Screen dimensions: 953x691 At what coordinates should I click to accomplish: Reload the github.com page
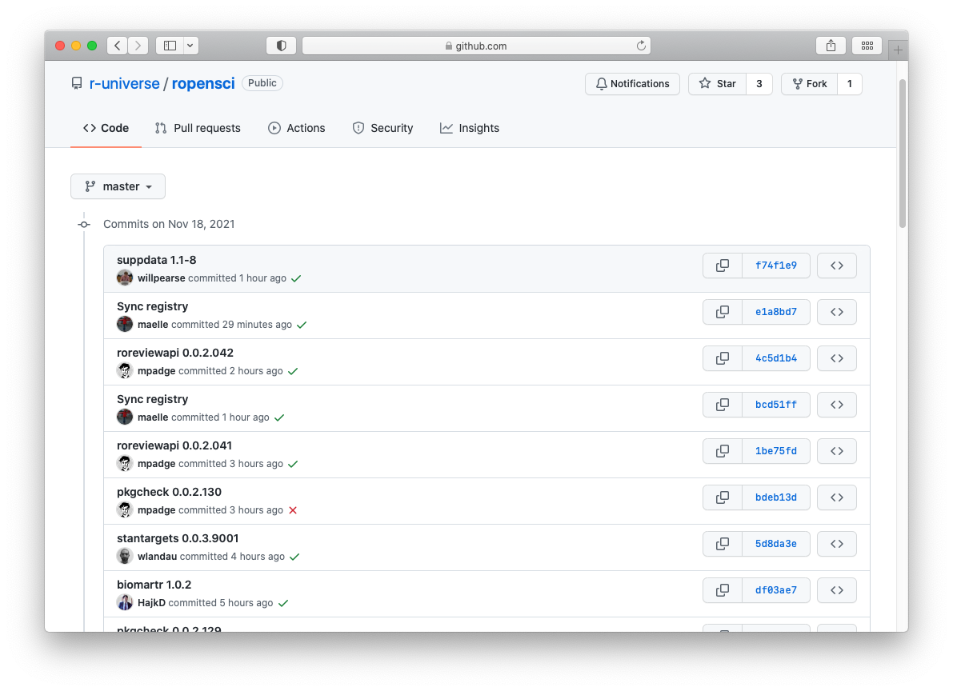[x=641, y=46]
